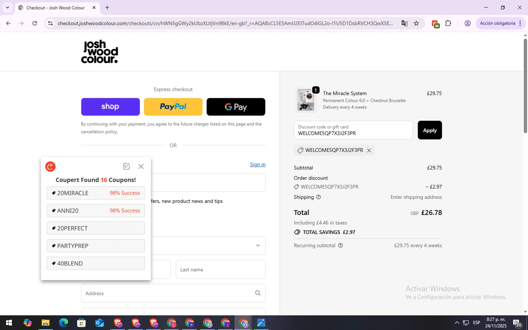This screenshot has height=330, width=528.
Task: Select the Checkout - Josh Wood Colour tab
Action: coord(57,8)
